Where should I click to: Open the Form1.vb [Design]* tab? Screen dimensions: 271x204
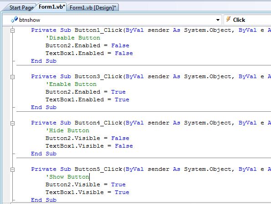(x=92, y=8)
